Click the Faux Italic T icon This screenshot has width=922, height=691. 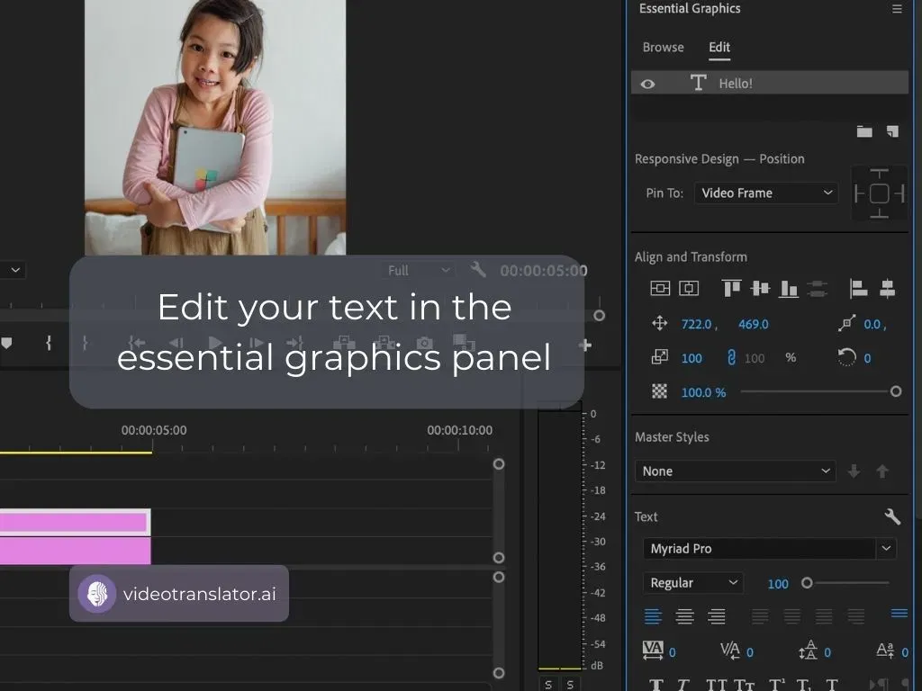click(682, 685)
